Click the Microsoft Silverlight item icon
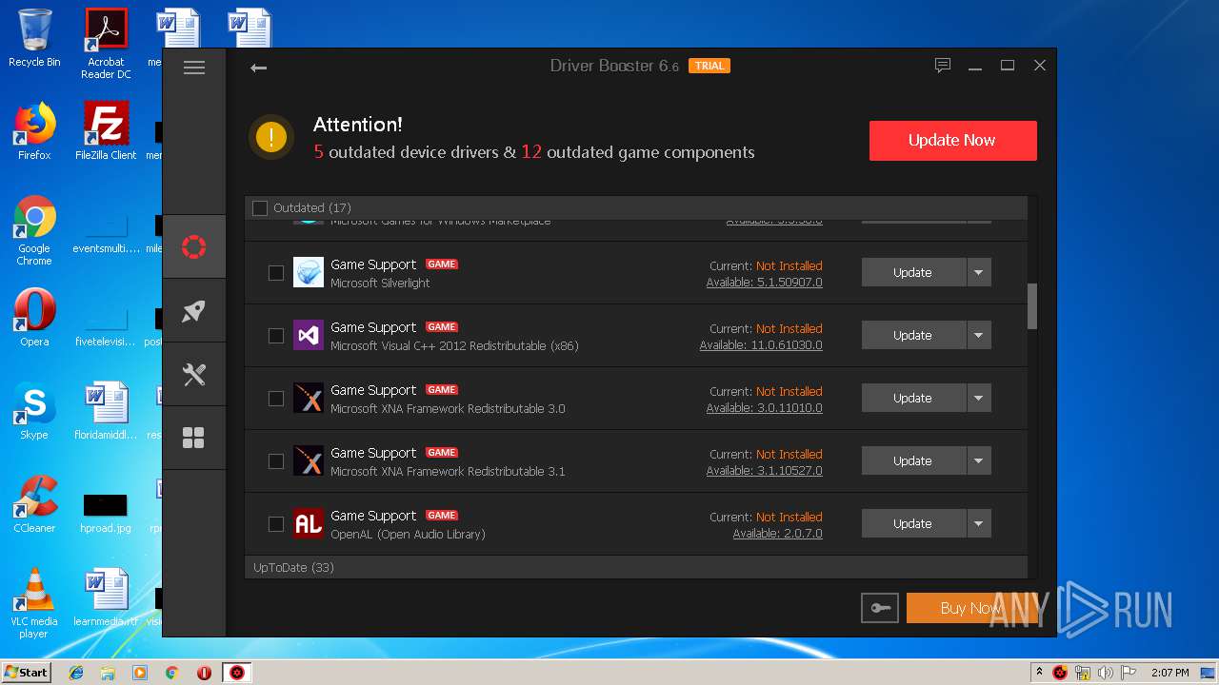This screenshot has height=685, width=1219. [x=309, y=272]
